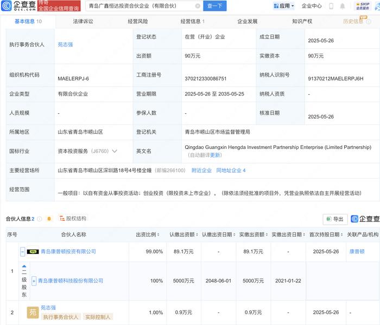The width and height of the screenshot is (380, 325).
Task: Expand the 青岛康普顿科技股份有限公司 row
Action: 34,281
